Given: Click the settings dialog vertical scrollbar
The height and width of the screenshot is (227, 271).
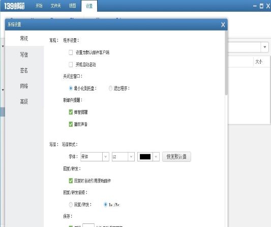Looking at the screenshot, I should pyautogui.click(x=226, y=63).
